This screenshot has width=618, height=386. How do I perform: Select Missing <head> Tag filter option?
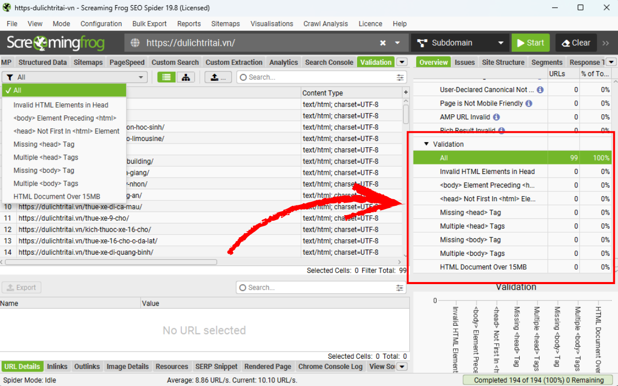pyautogui.click(x=44, y=144)
